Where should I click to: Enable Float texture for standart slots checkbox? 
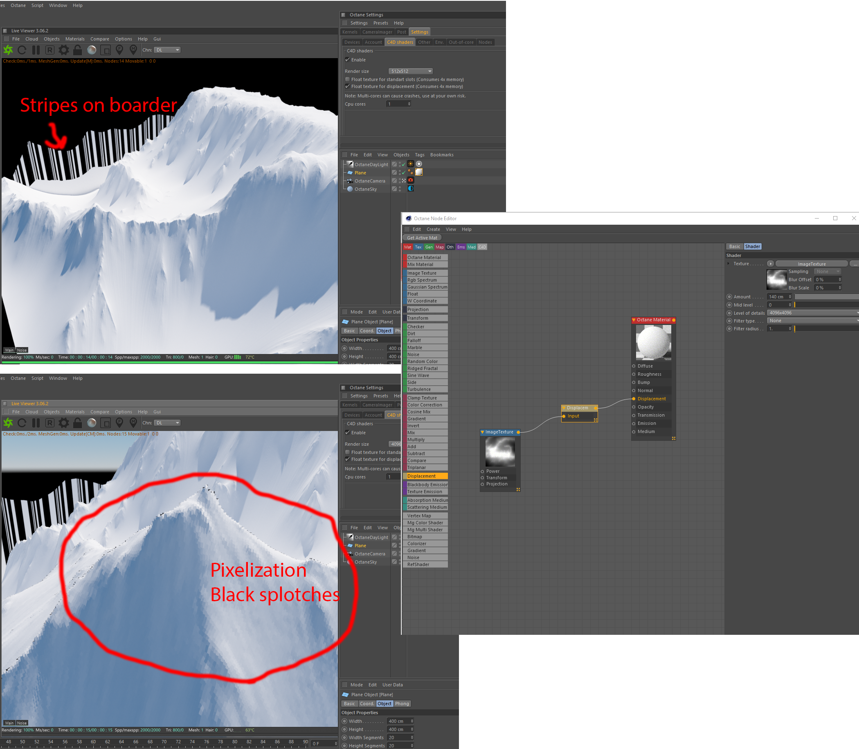point(348,79)
